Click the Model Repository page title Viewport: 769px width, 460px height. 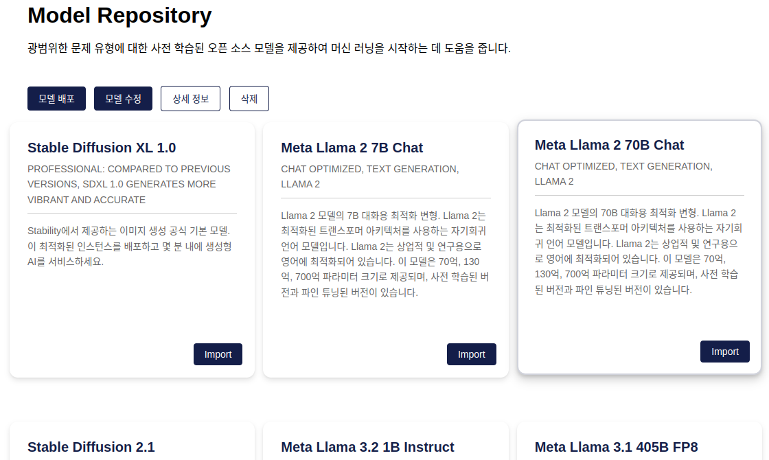pyautogui.click(x=119, y=16)
